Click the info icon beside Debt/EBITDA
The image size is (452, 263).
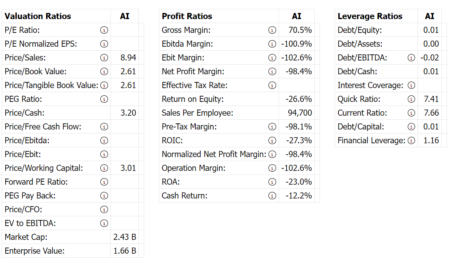411,58
